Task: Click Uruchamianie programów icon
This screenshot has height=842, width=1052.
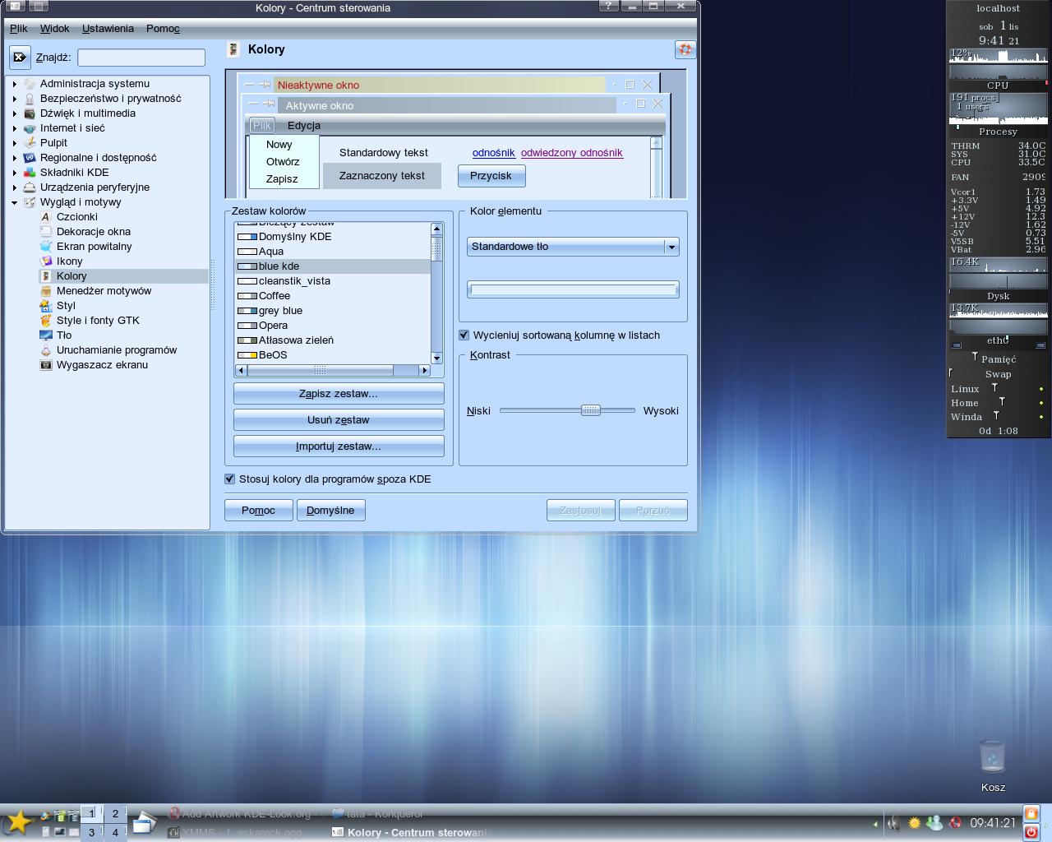Action: [x=46, y=350]
